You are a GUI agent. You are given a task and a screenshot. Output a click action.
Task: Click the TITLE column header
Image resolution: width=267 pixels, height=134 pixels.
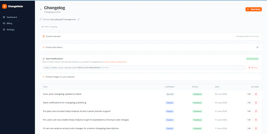[x=45, y=87]
